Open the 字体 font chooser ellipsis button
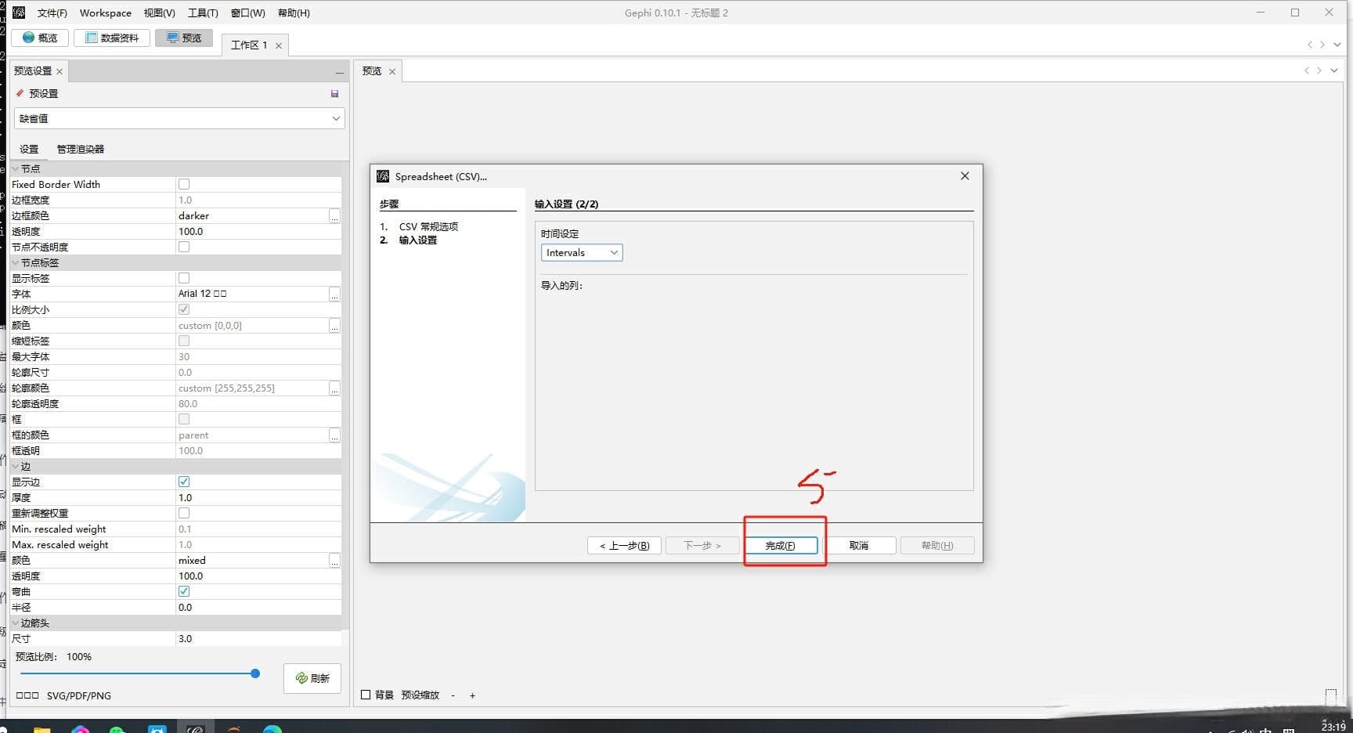 point(334,294)
